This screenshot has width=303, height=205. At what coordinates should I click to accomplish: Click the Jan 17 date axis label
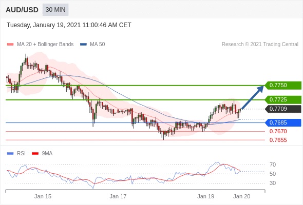point(118,196)
